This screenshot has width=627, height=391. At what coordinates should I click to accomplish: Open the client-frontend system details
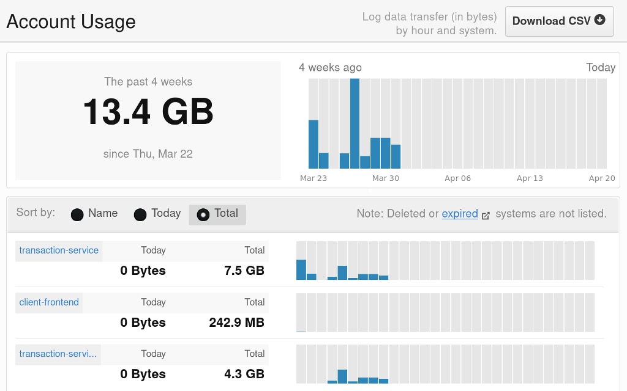coord(48,302)
